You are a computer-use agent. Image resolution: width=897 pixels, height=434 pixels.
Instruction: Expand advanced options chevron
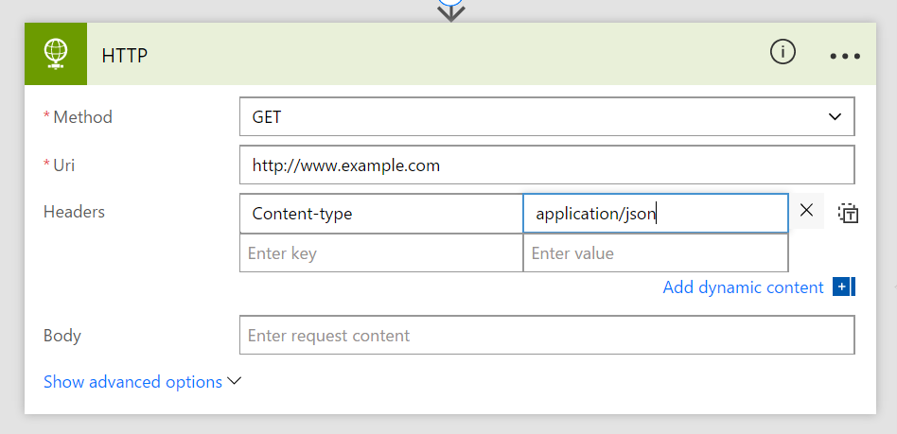point(235,381)
